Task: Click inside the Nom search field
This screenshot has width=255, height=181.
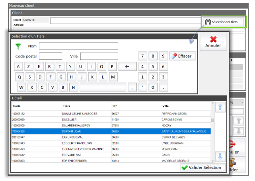Action: (x=78, y=46)
